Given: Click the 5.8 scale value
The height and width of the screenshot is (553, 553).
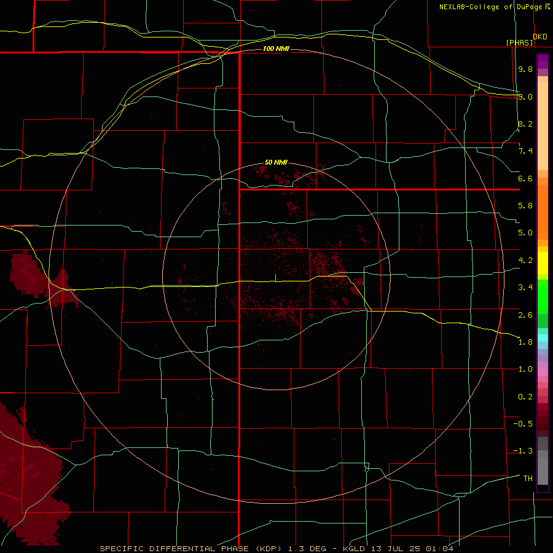Looking at the screenshot, I should (525, 205).
